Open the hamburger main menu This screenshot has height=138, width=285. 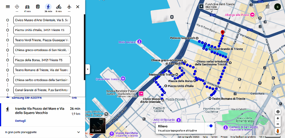8,7
